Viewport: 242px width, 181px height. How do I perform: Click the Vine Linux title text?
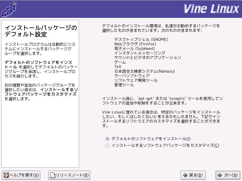(x=211, y=9)
